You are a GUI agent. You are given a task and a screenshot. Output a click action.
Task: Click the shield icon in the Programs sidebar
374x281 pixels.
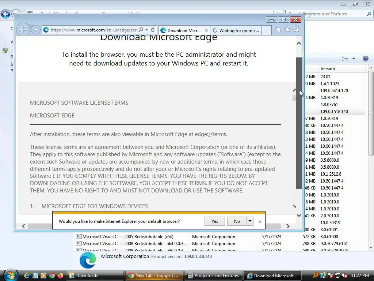click(5, 50)
